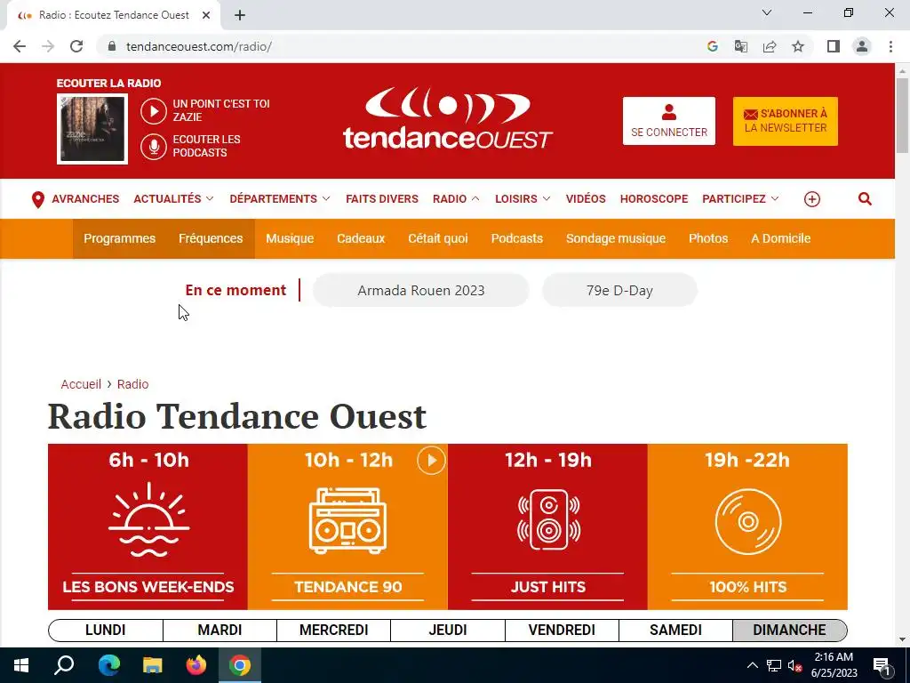This screenshot has width=910, height=683.
Task: Show more menu items with plus icon
Action: click(x=812, y=199)
